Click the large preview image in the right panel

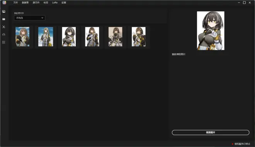click(x=211, y=31)
